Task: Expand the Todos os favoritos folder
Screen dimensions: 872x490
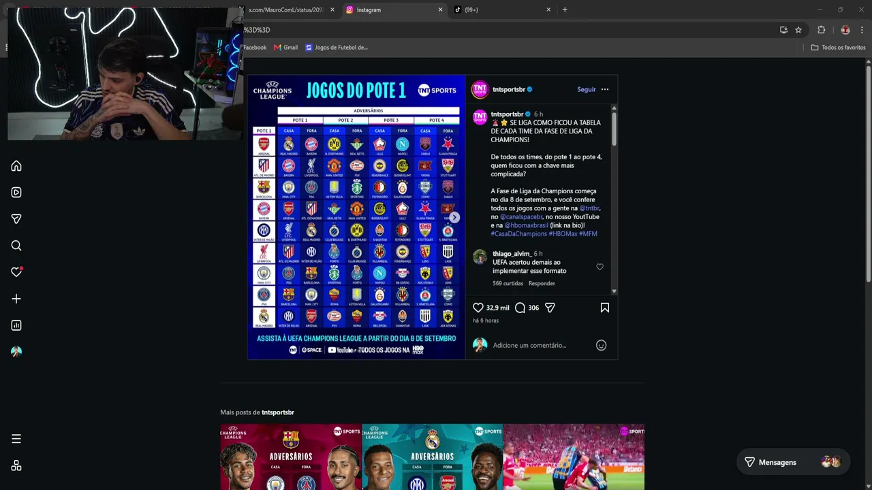Action: [x=838, y=48]
